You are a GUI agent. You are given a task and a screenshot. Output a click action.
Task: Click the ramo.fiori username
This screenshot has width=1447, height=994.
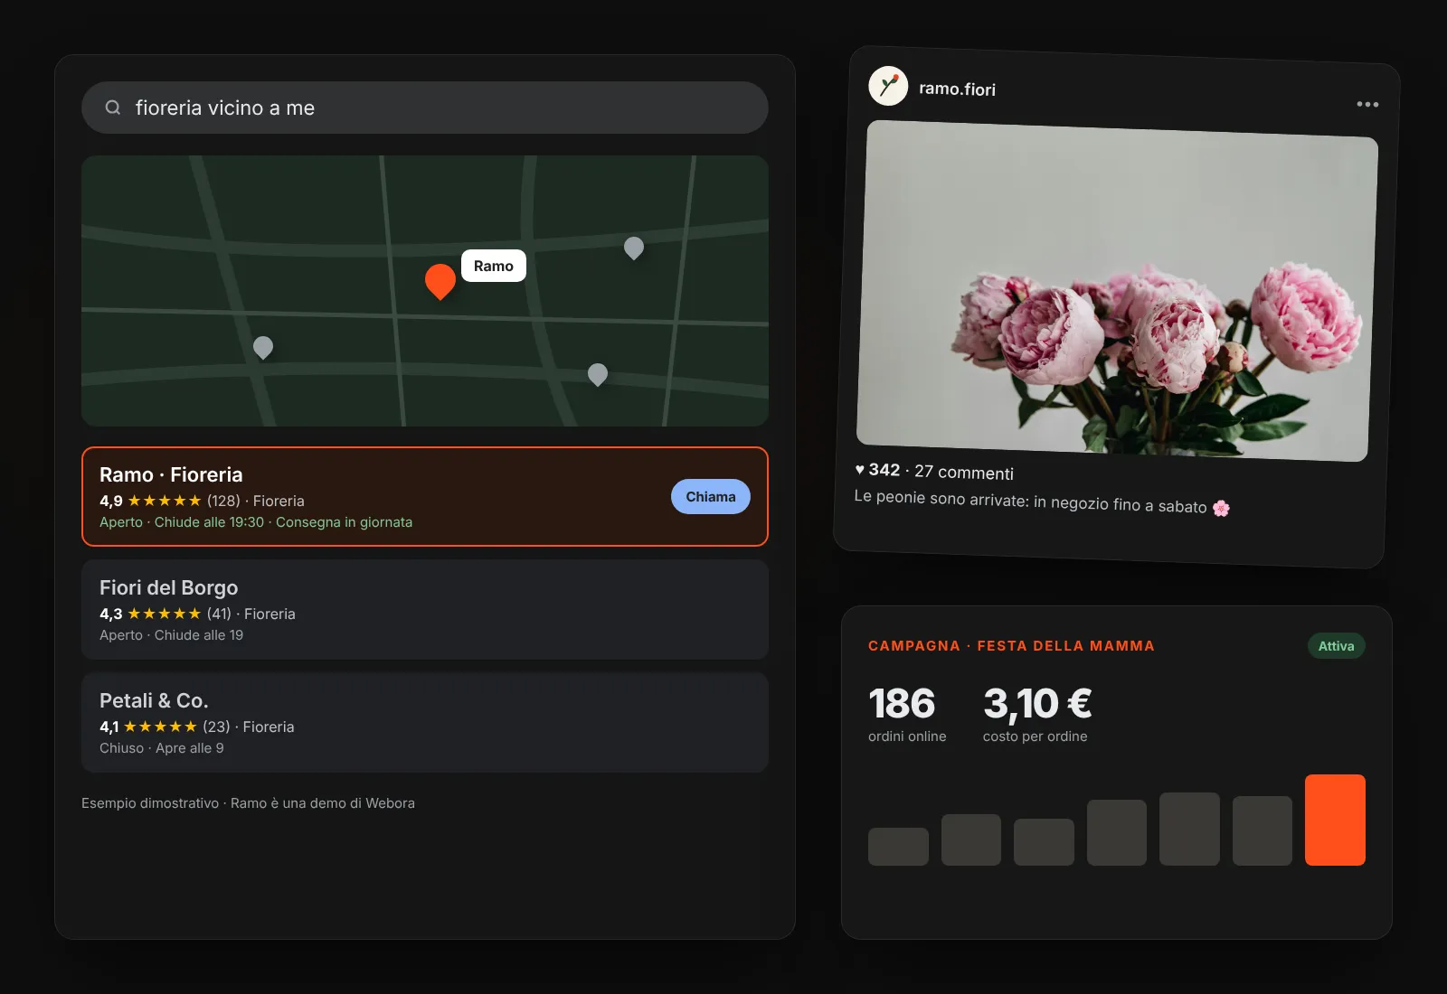957,89
